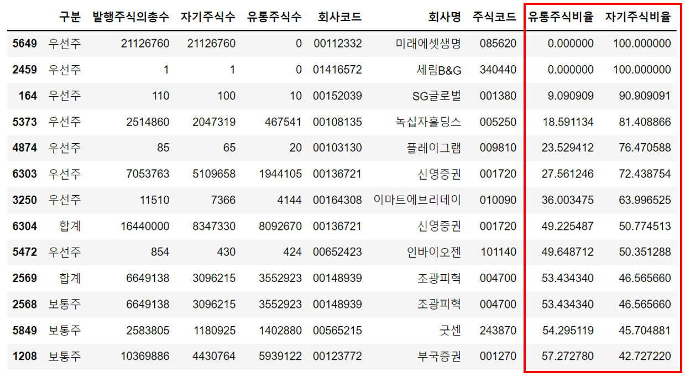
Task: Select row index 2459
Action: [x=25, y=70]
